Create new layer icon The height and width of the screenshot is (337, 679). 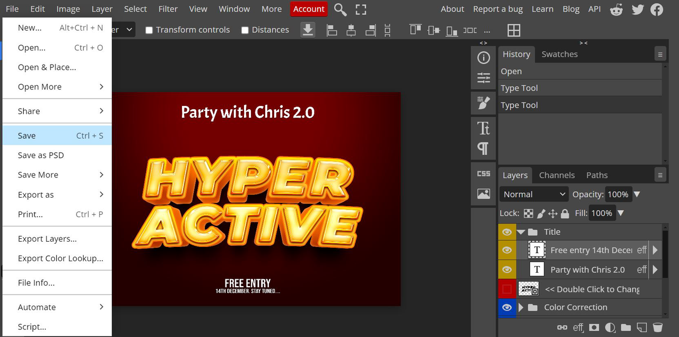642,327
